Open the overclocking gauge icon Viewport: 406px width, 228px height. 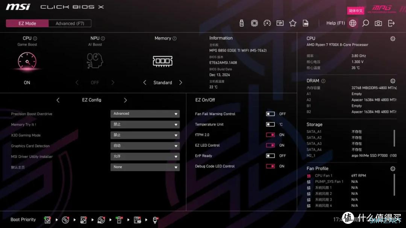(267, 23)
